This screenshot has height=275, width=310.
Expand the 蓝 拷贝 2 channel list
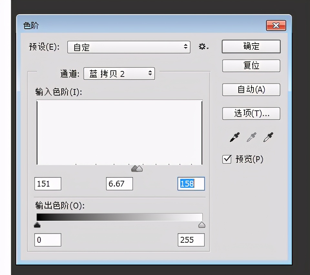(x=119, y=74)
